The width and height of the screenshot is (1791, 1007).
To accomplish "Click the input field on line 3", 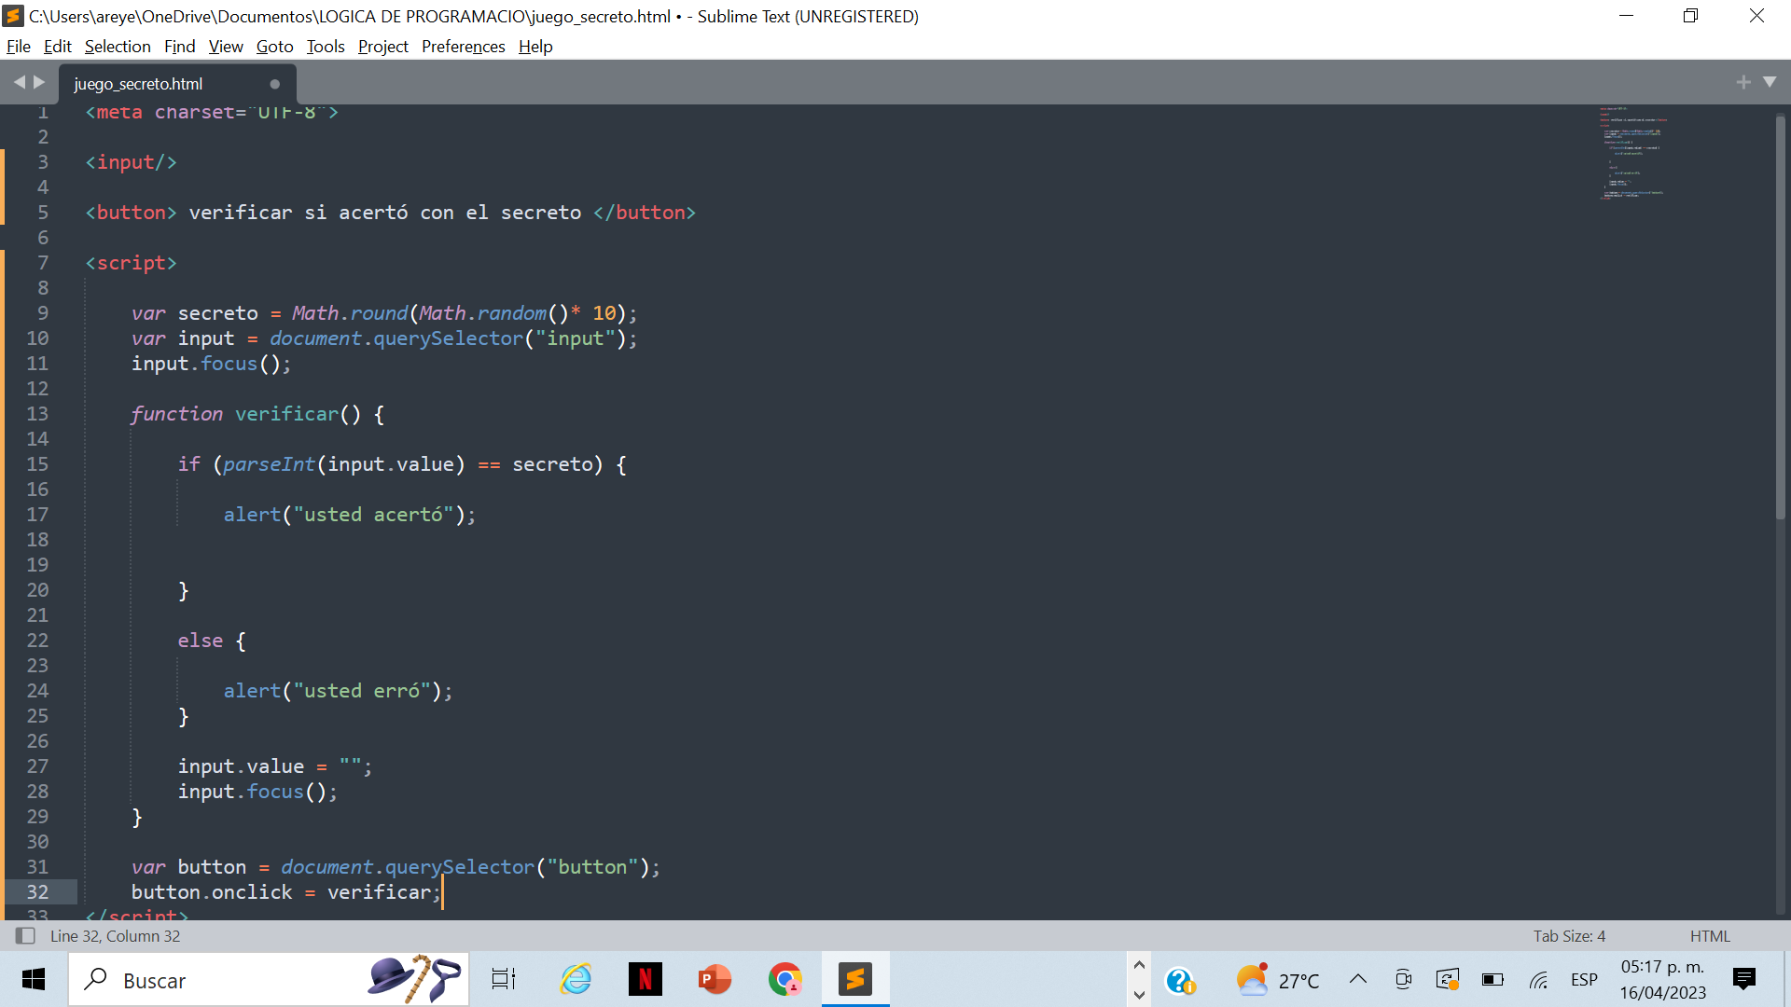I will [131, 161].
